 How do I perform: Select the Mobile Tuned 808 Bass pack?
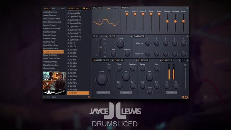pos(52,58)
